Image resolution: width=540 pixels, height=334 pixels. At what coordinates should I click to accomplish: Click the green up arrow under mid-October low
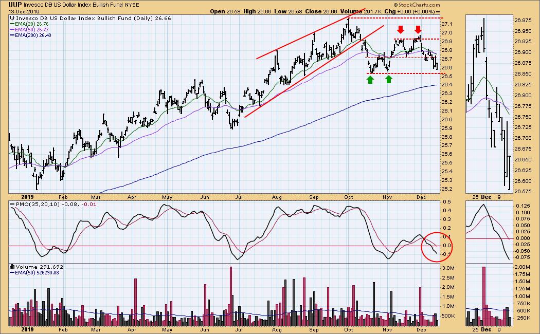click(370, 79)
